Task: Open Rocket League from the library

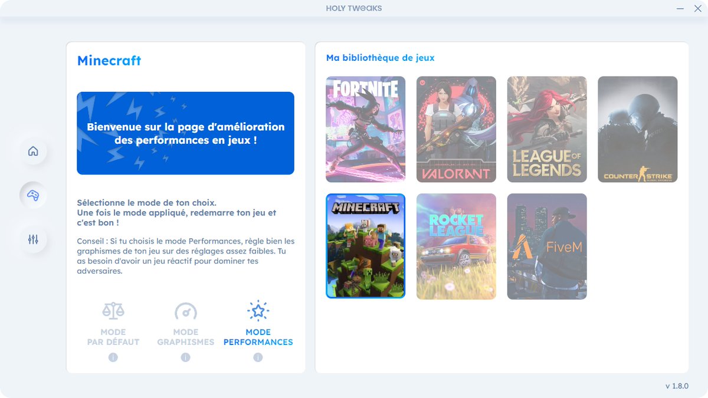Action: pos(456,246)
